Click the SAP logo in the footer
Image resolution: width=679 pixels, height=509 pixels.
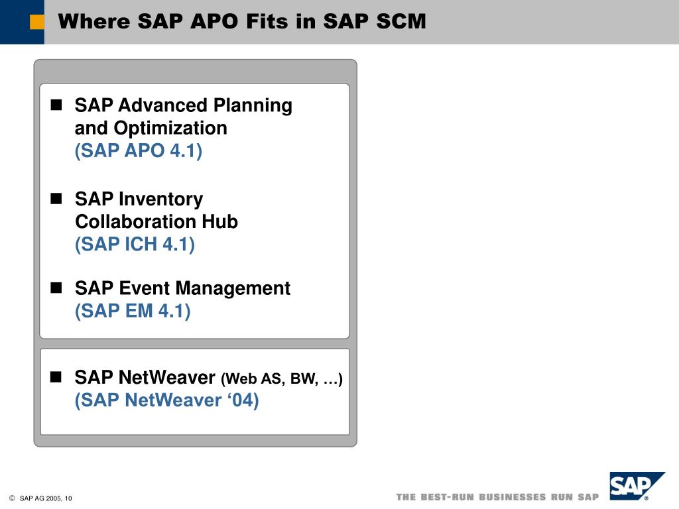coord(637,486)
